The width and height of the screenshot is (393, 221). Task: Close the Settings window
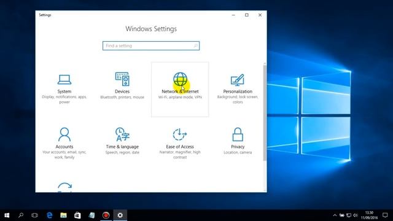tap(260, 15)
